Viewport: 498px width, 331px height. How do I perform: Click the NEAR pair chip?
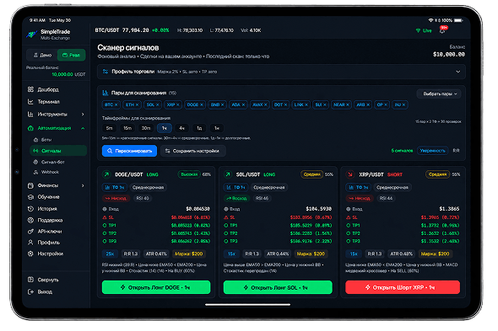click(341, 104)
